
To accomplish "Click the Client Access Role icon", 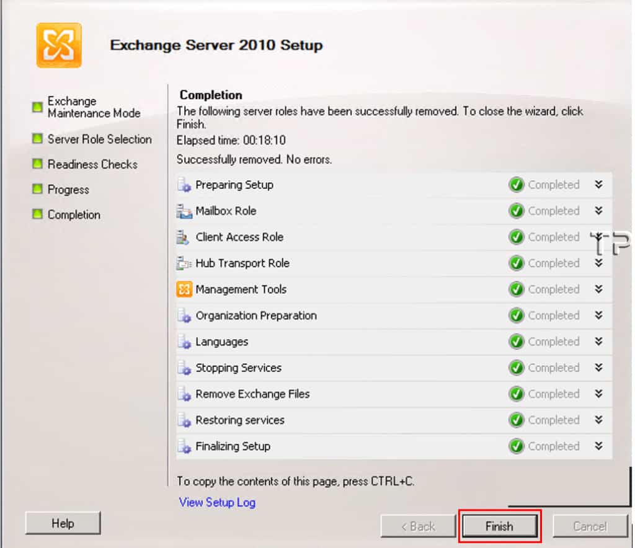I will click(183, 237).
